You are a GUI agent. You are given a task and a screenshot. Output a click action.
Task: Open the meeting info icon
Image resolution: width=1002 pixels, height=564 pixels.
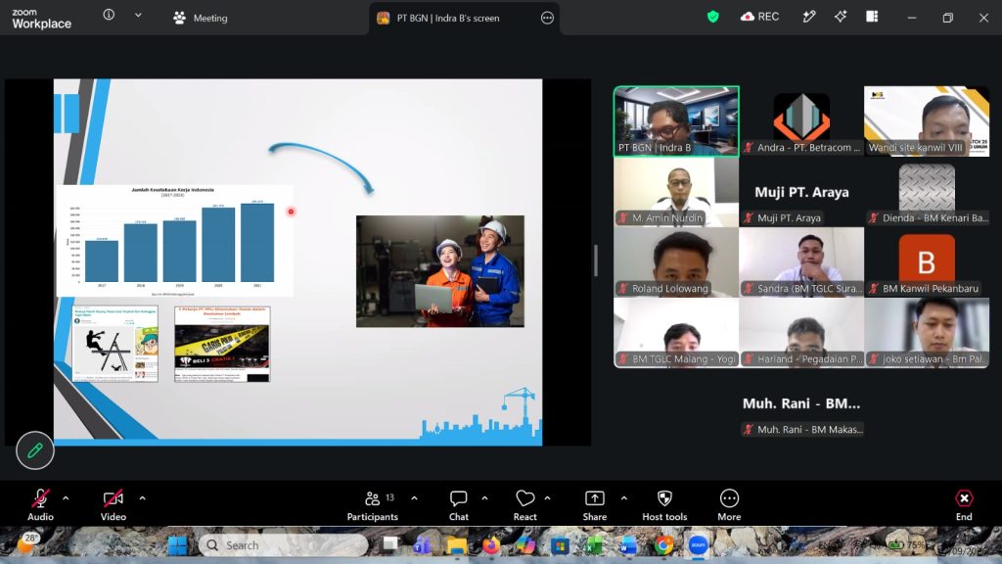tap(109, 15)
